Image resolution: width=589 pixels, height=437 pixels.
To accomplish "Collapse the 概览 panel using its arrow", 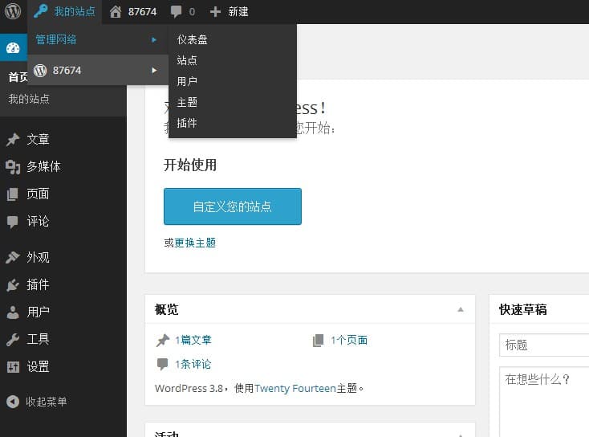I will (461, 309).
